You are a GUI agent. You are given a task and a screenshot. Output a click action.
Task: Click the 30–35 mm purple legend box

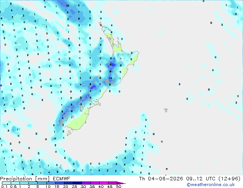(x=86, y=183)
